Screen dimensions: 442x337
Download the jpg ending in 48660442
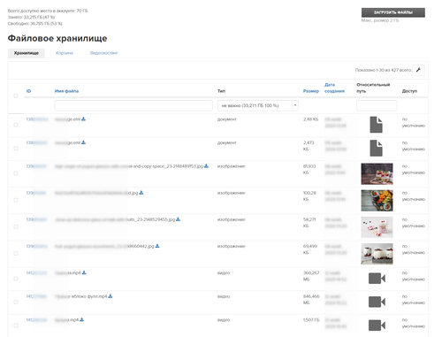tap(157, 246)
